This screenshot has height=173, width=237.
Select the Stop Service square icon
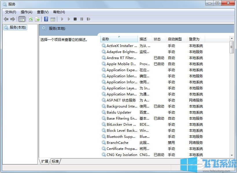click(75, 19)
